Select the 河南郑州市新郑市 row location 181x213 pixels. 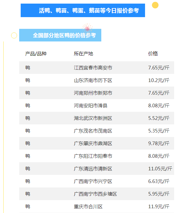click(x=93, y=93)
